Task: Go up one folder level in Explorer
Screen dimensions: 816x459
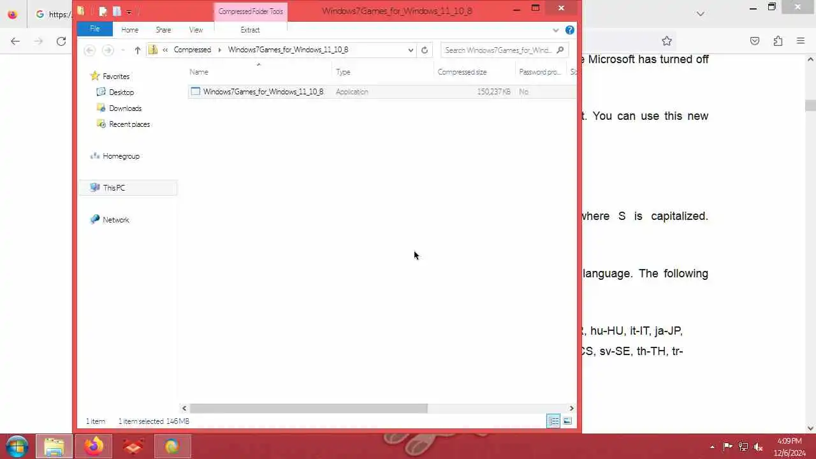Action: pos(137,50)
